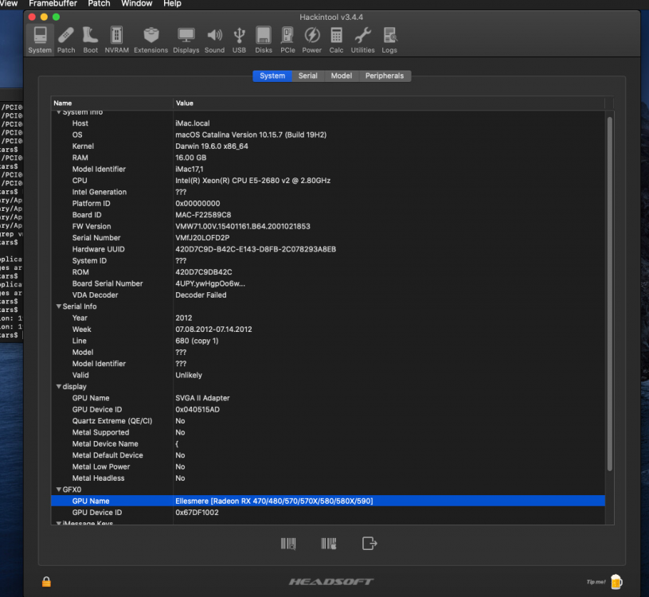Screen dimensions: 649x597
Task: Open the USB toolbar section
Action: pyautogui.click(x=239, y=40)
